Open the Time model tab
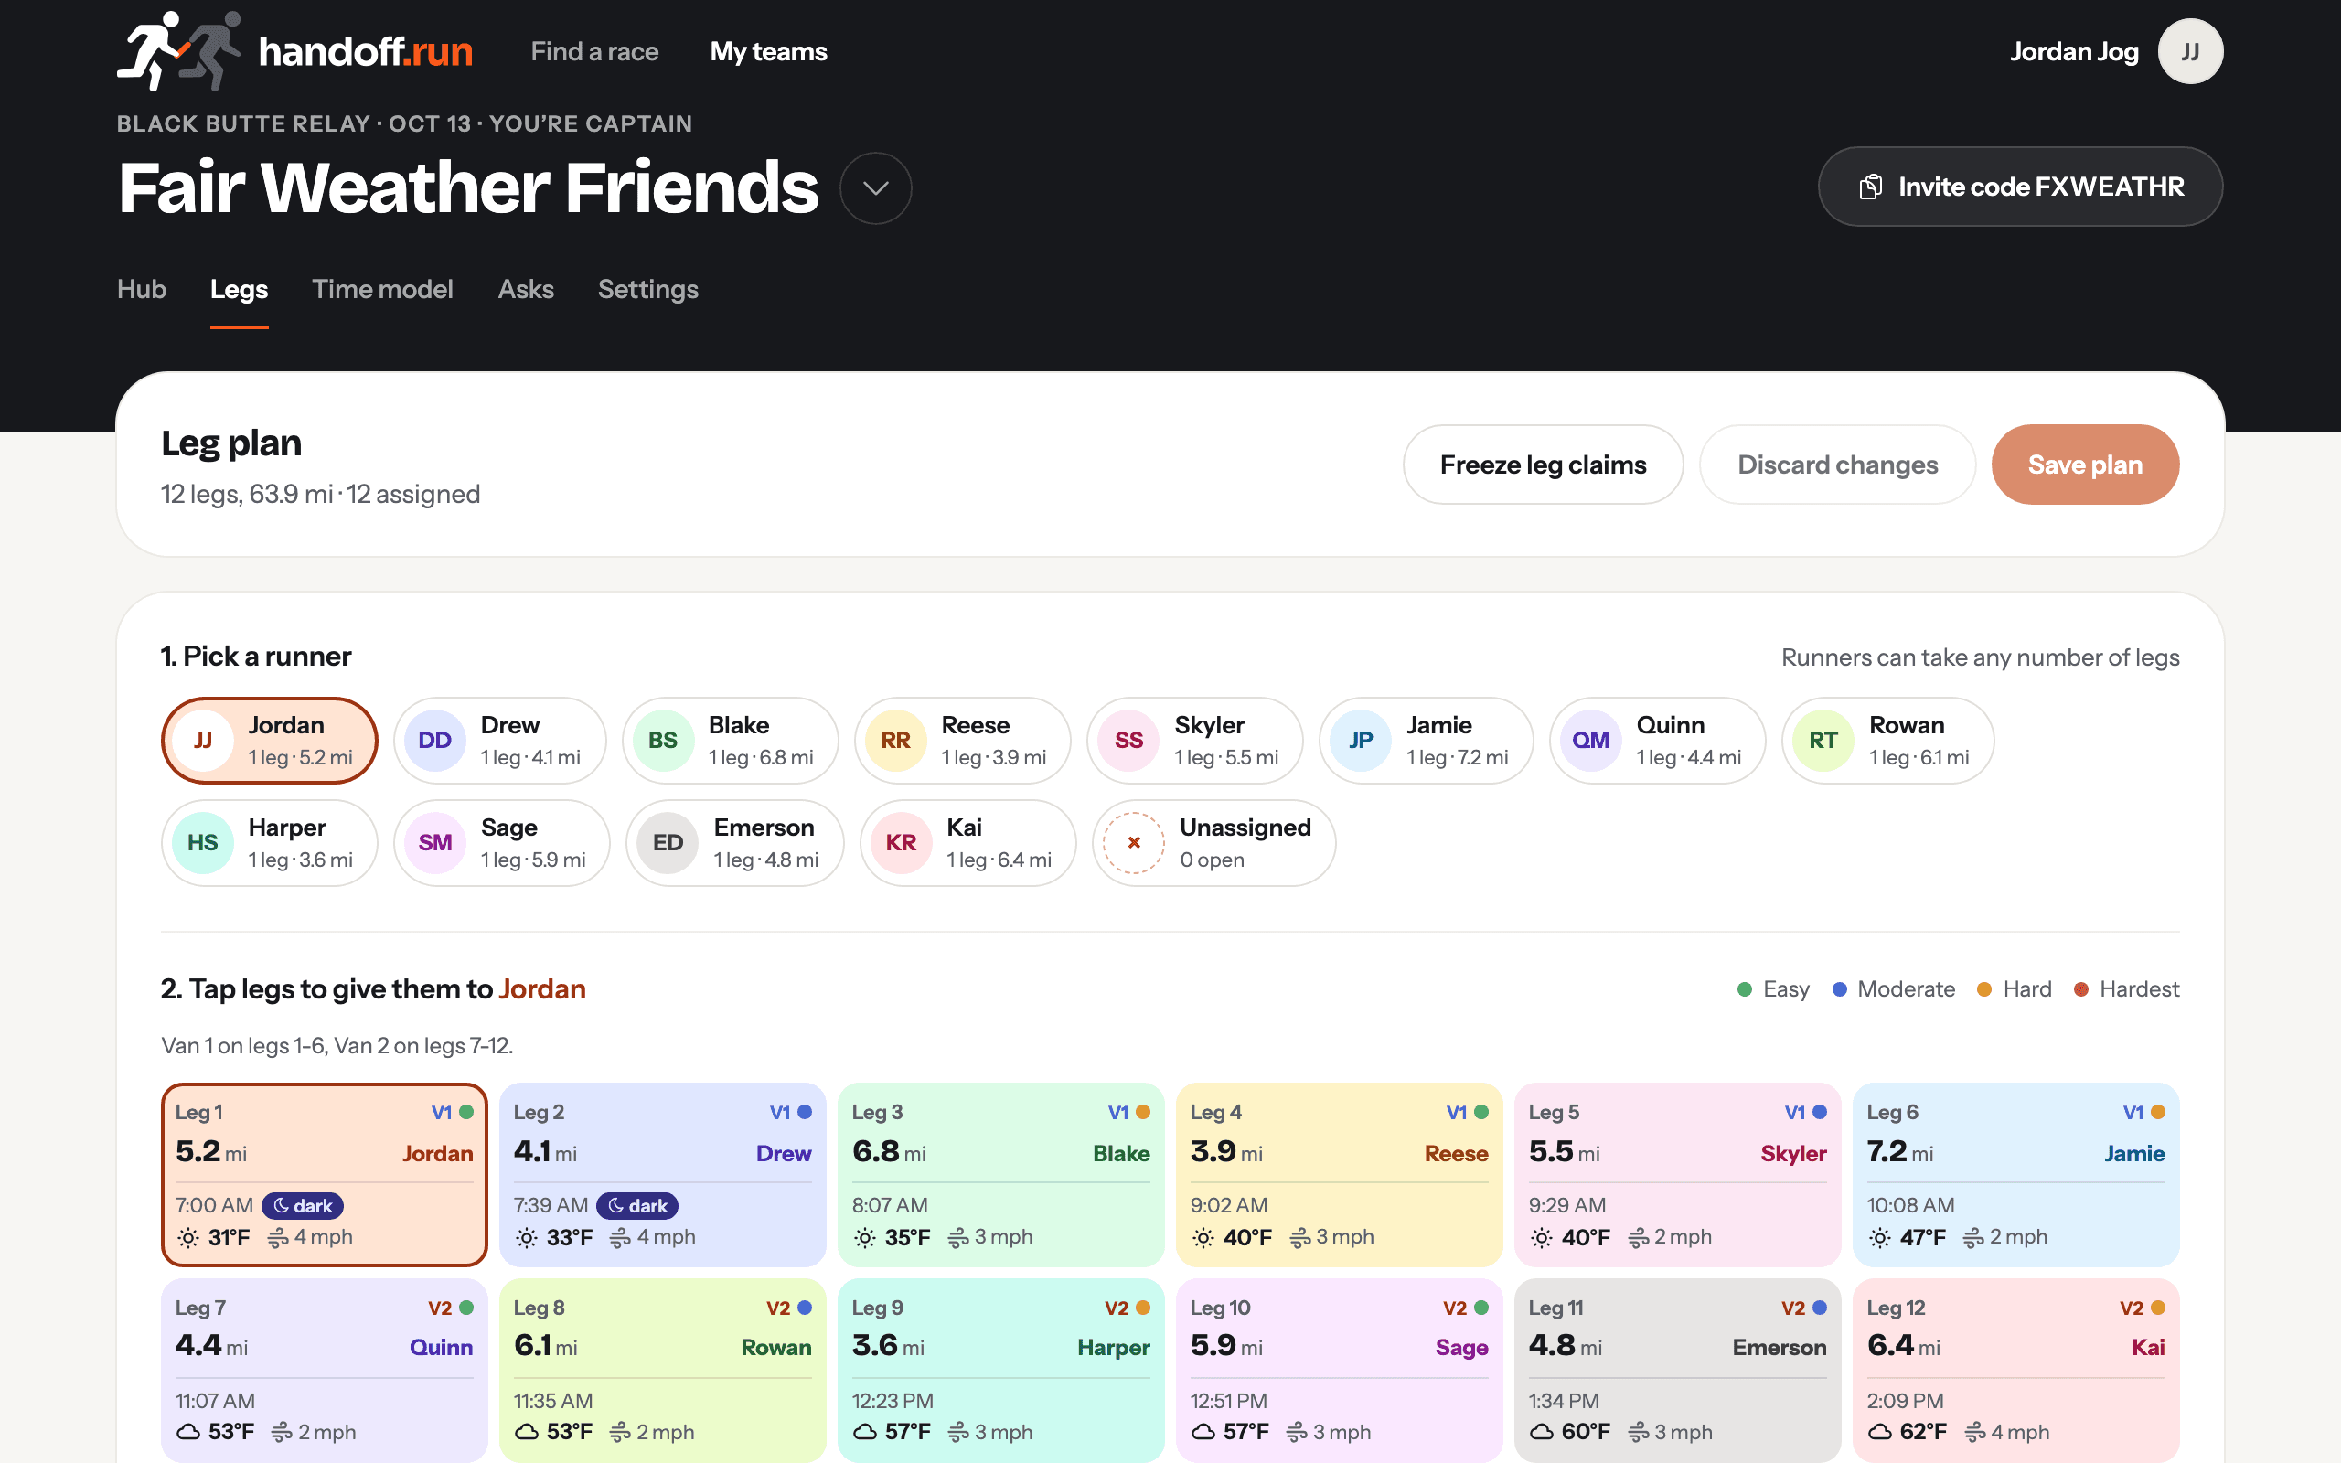Image resolution: width=2341 pixels, height=1463 pixels. pyautogui.click(x=382, y=289)
